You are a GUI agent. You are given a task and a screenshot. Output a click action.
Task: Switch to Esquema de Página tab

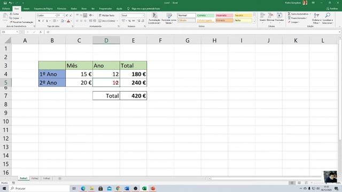click(43, 9)
